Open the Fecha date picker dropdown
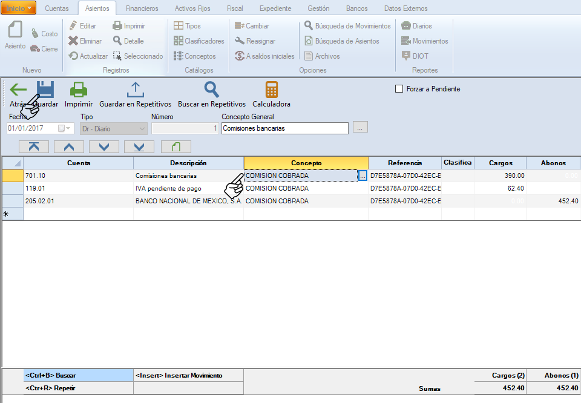This screenshot has height=403, width=581. (x=68, y=128)
